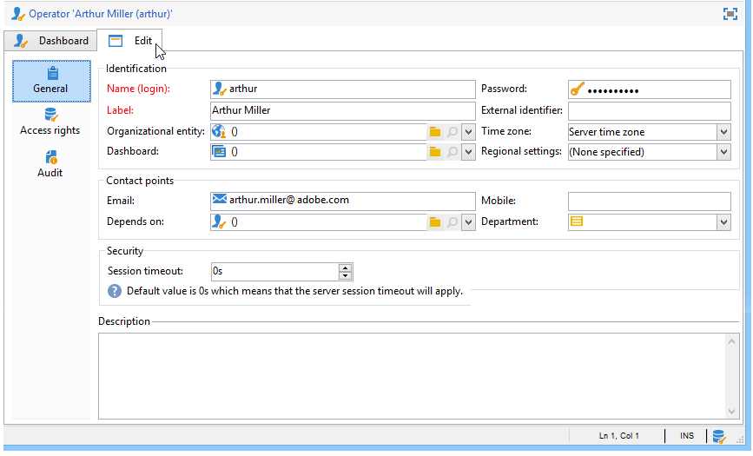Decrease Session timeout with down arrow

point(346,276)
